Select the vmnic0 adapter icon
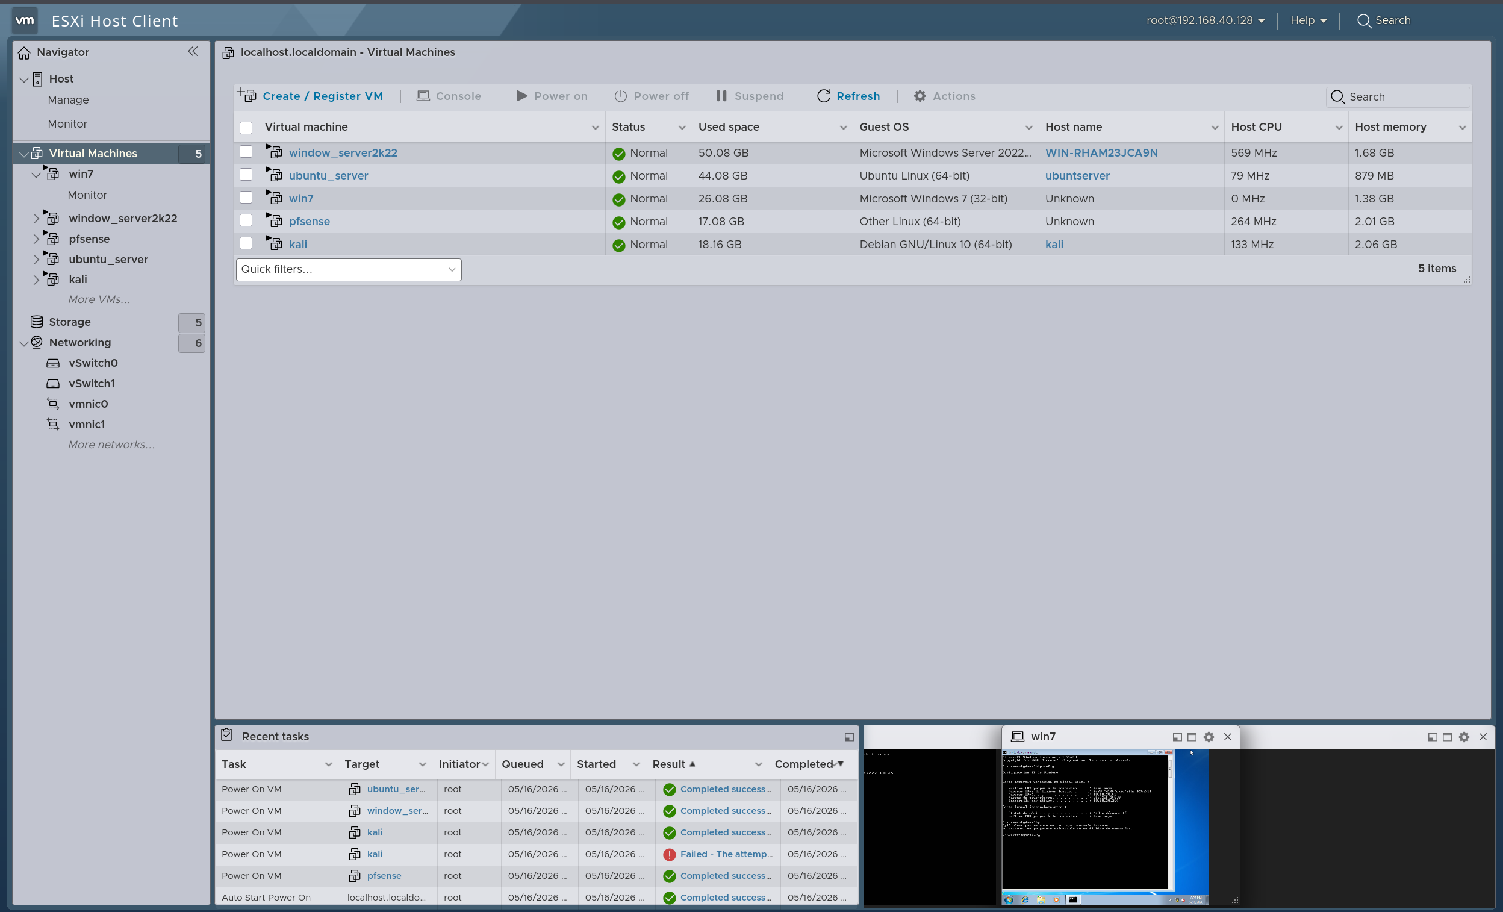The image size is (1503, 912). pos(53,404)
